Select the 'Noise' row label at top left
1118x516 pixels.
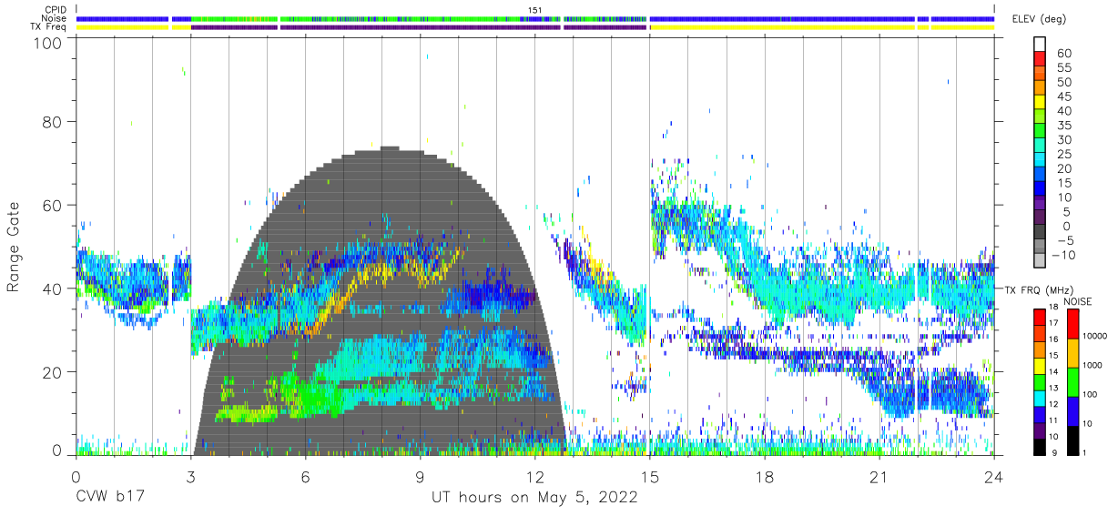click(x=56, y=18)
